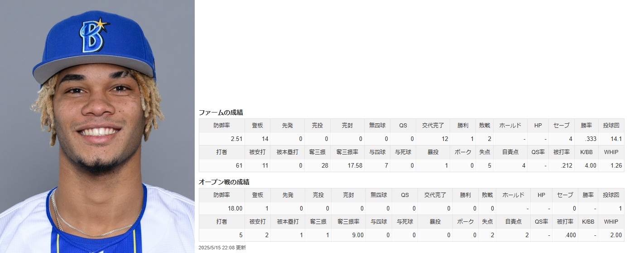Click 奪三振 header in the open-game table
Viewport: 634px width, 253px height.
tap(318, 222)
